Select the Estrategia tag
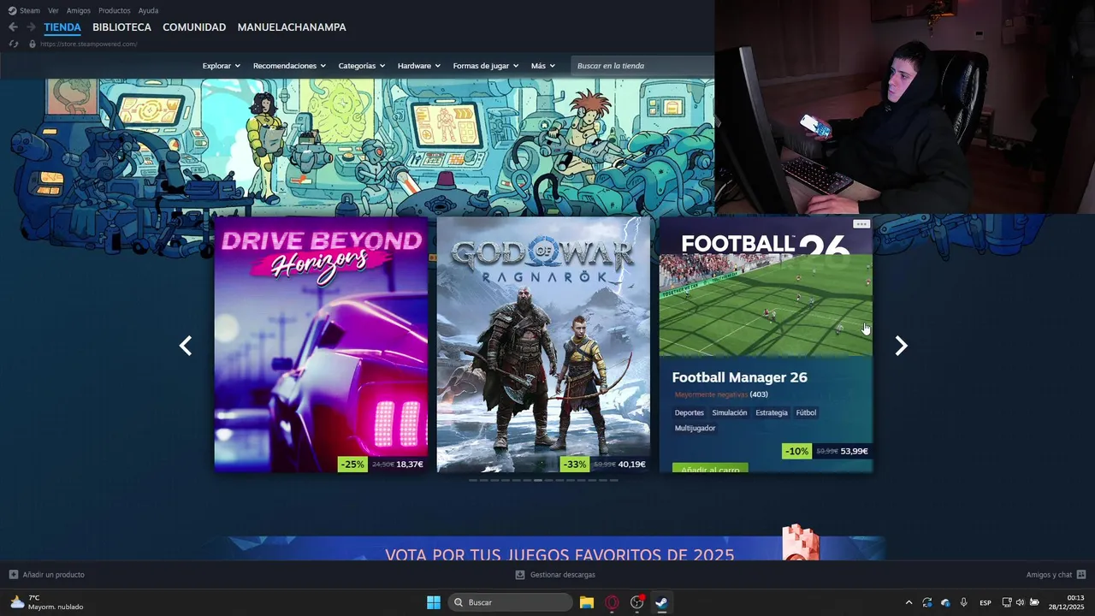This screenshot has width=1095, height=616. click(772, 412)
